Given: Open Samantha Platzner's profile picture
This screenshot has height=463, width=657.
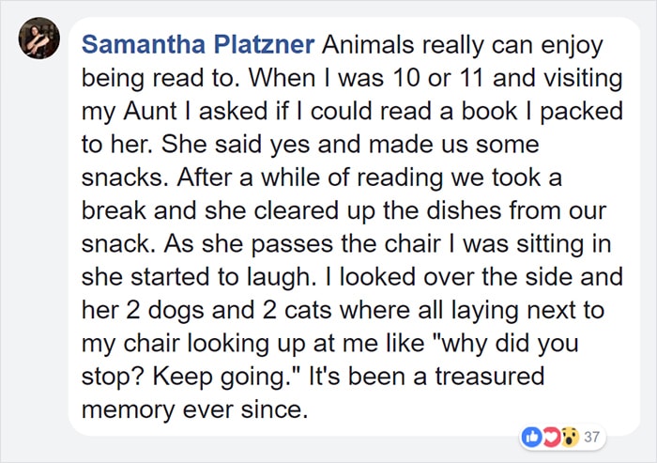Looking at the screenshot, I should click(x=39, y=39).
